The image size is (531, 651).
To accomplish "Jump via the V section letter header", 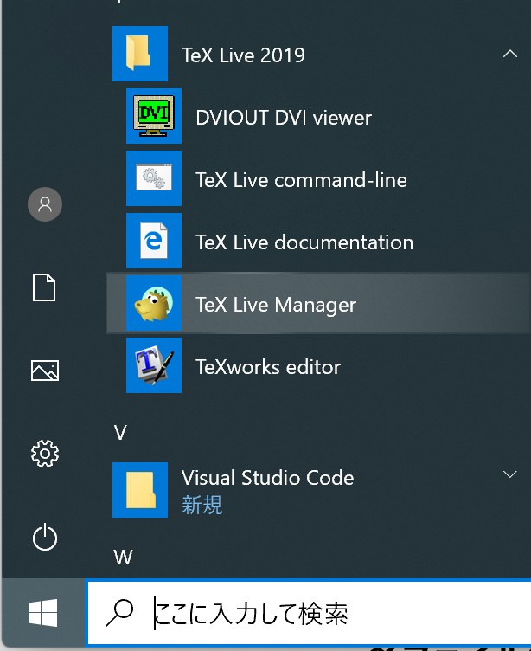I will point(120,433).
